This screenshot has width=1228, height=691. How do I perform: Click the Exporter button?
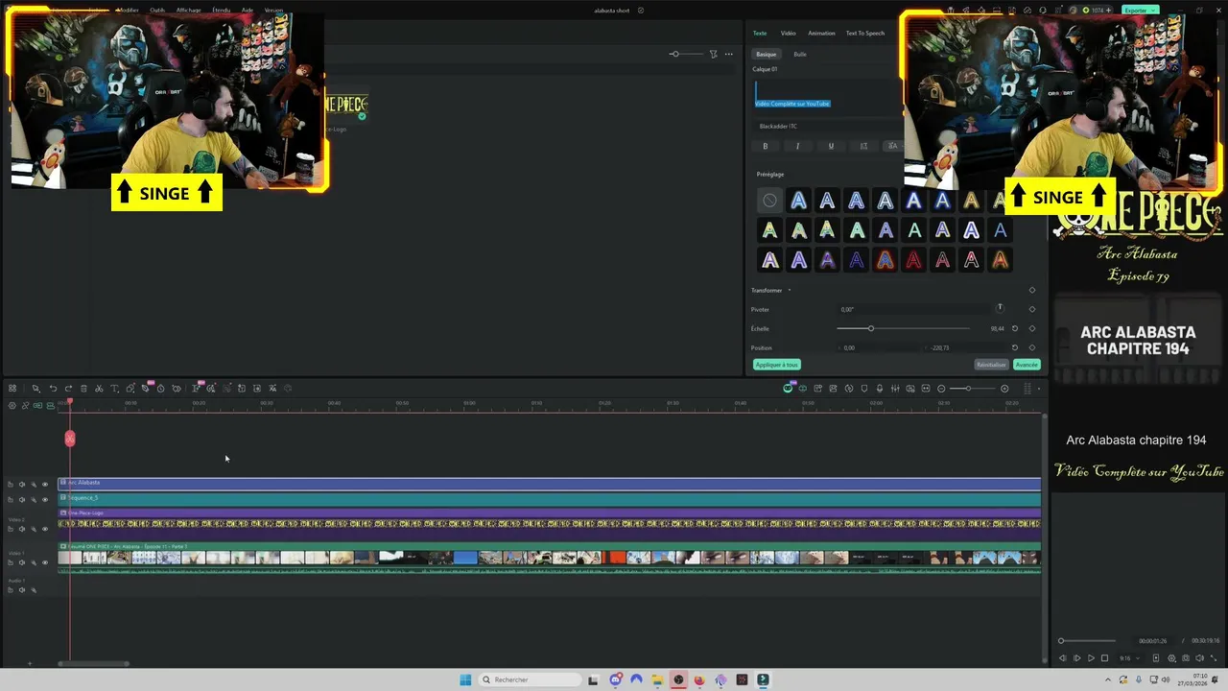1139,10
